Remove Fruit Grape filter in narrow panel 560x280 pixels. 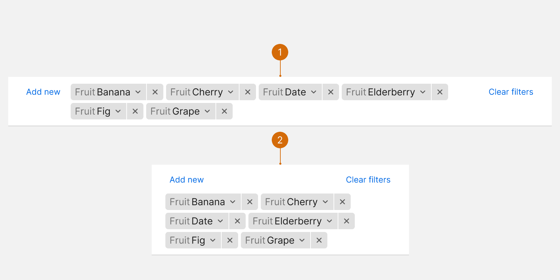click(319, 240)
